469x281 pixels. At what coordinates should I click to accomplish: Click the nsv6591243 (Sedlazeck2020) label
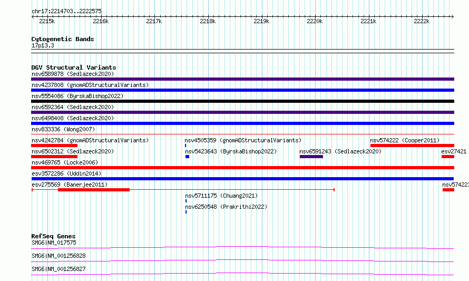(x=340, y=151)
